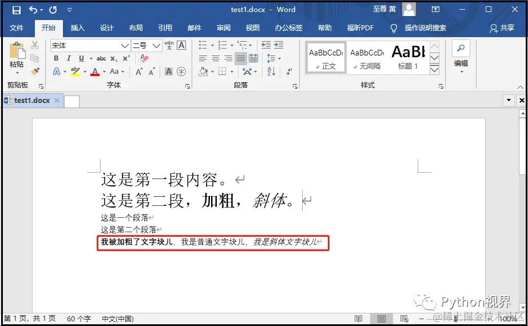
Task: Open the 文件 menu
Action: click(16, 27)
